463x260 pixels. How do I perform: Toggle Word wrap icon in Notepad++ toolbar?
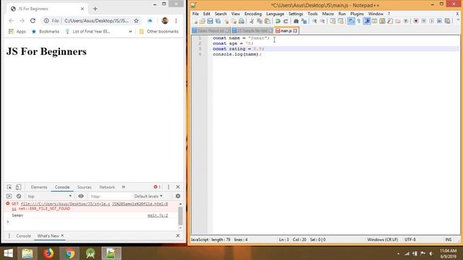[351, 21]
